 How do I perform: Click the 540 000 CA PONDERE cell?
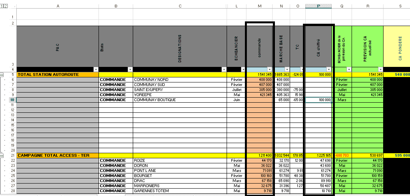[397, 75]
